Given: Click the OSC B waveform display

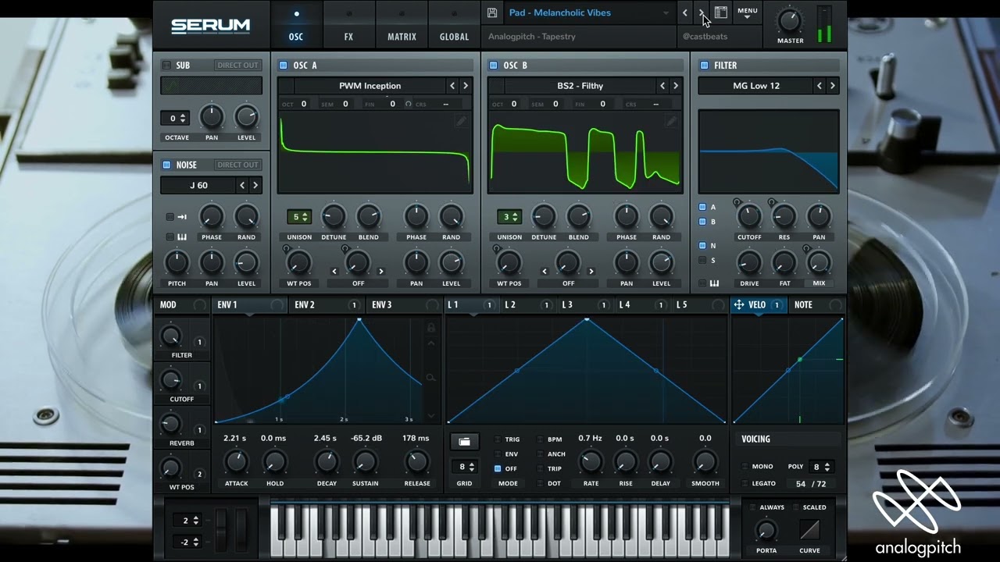Looking at the screenshot, I should click(x=585, y=151).
